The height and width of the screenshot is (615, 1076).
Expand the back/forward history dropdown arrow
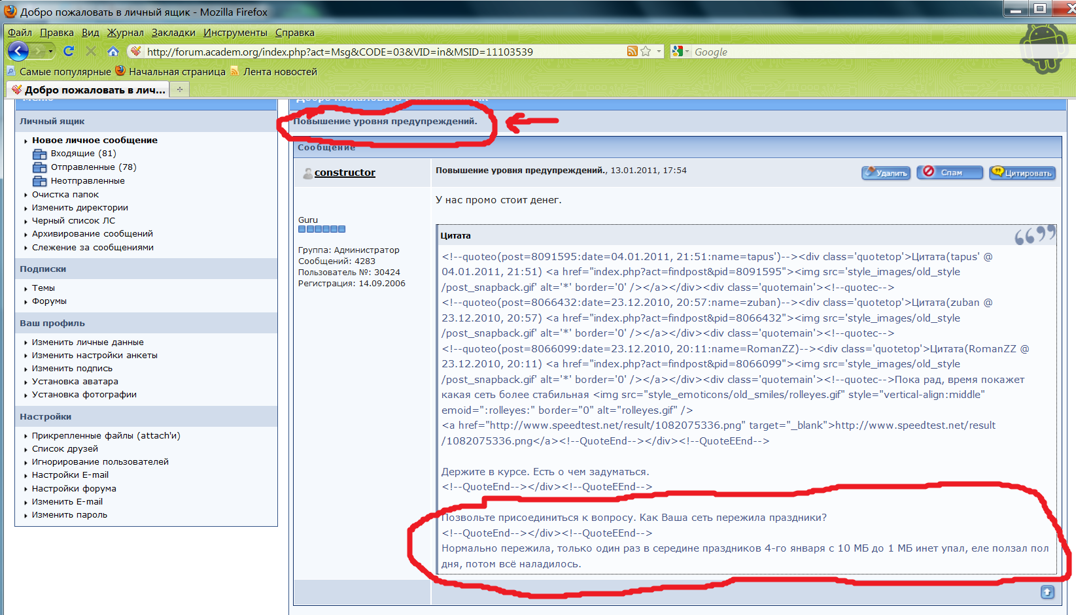click(x=50, y=51)
